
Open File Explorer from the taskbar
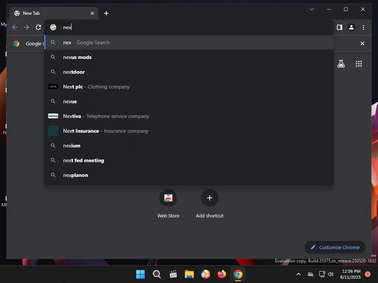point(189,274)
